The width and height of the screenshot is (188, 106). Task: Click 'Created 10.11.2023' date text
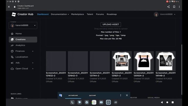pos(164,79)
